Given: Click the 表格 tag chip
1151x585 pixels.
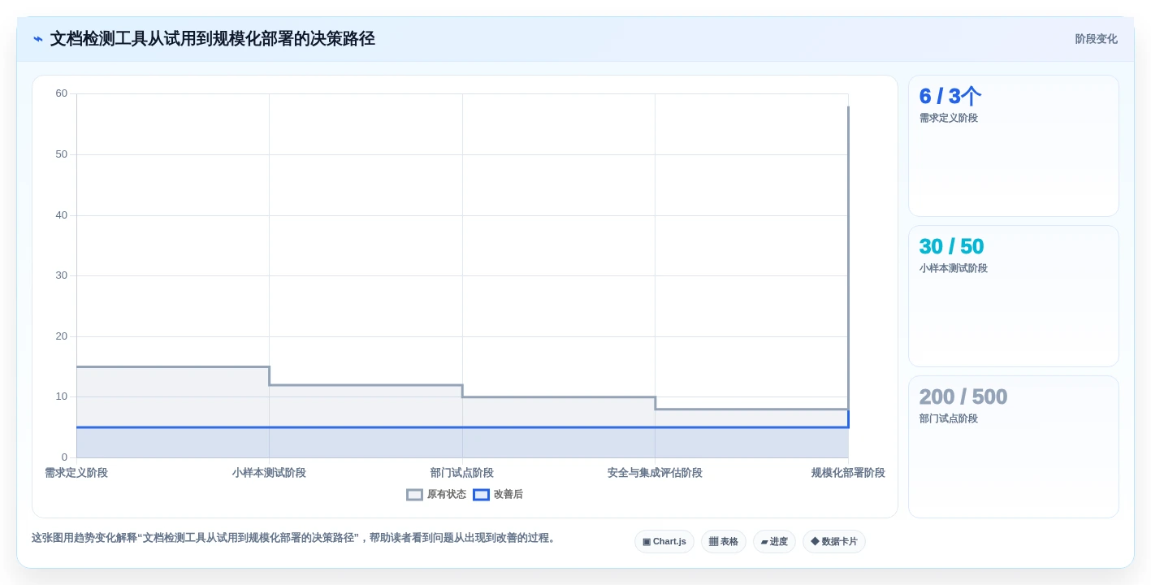Looking at the screenshot, I should point(724,542).
